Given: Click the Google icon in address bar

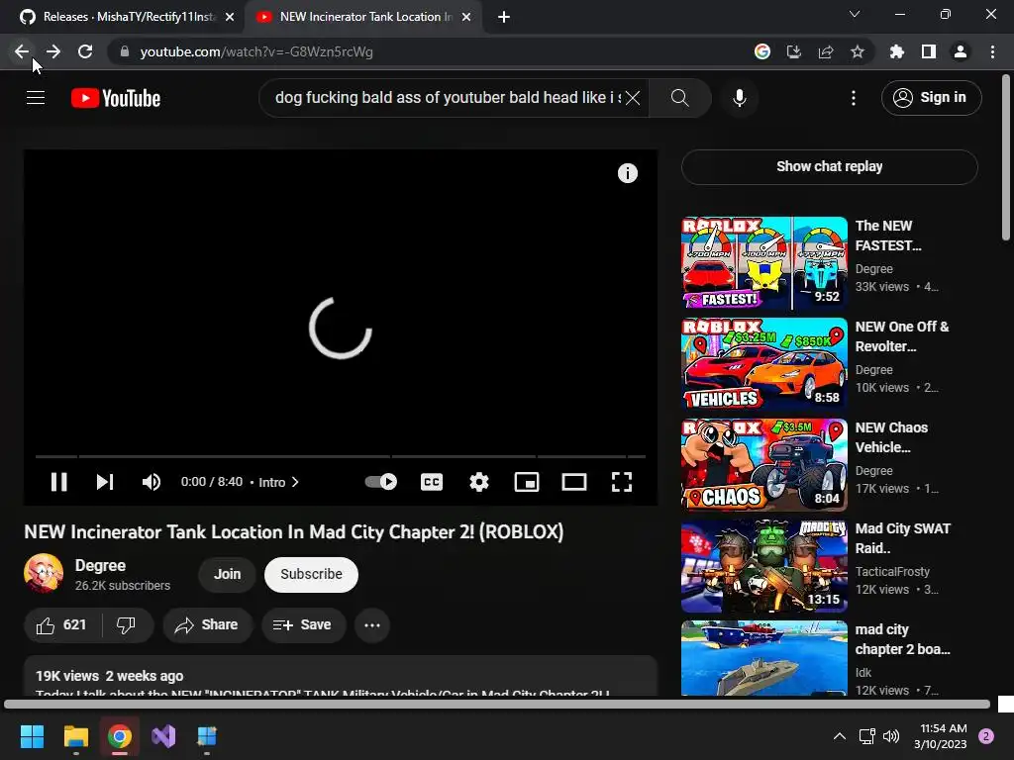Looking at the screenshot, I should click(x=762, y=51).
